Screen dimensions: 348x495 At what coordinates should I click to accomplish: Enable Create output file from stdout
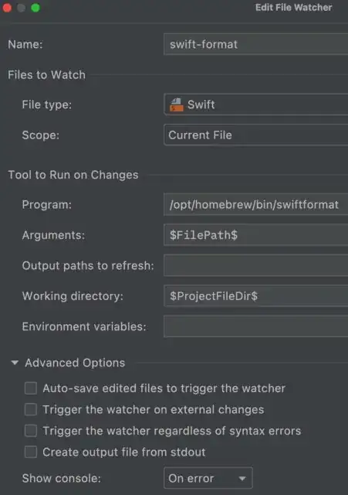coord(31,452)
